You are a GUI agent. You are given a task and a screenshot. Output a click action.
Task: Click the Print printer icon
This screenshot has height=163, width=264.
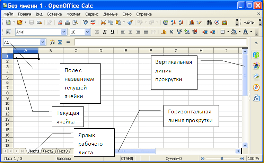(67, 22)
